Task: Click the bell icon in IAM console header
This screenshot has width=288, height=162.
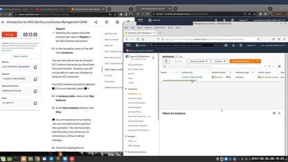Action: (224, 20)
